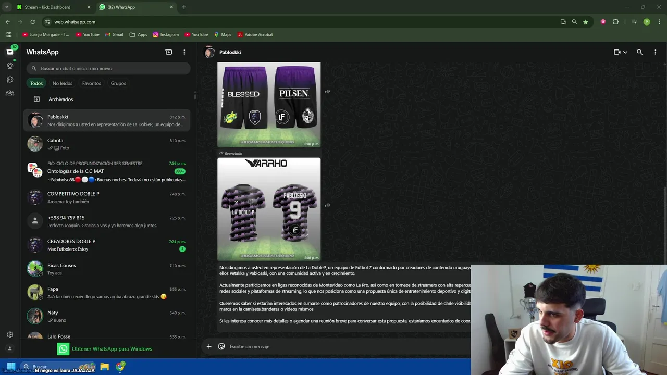
Task: Select the Todos filter tab
Action: tap(36, 83)
